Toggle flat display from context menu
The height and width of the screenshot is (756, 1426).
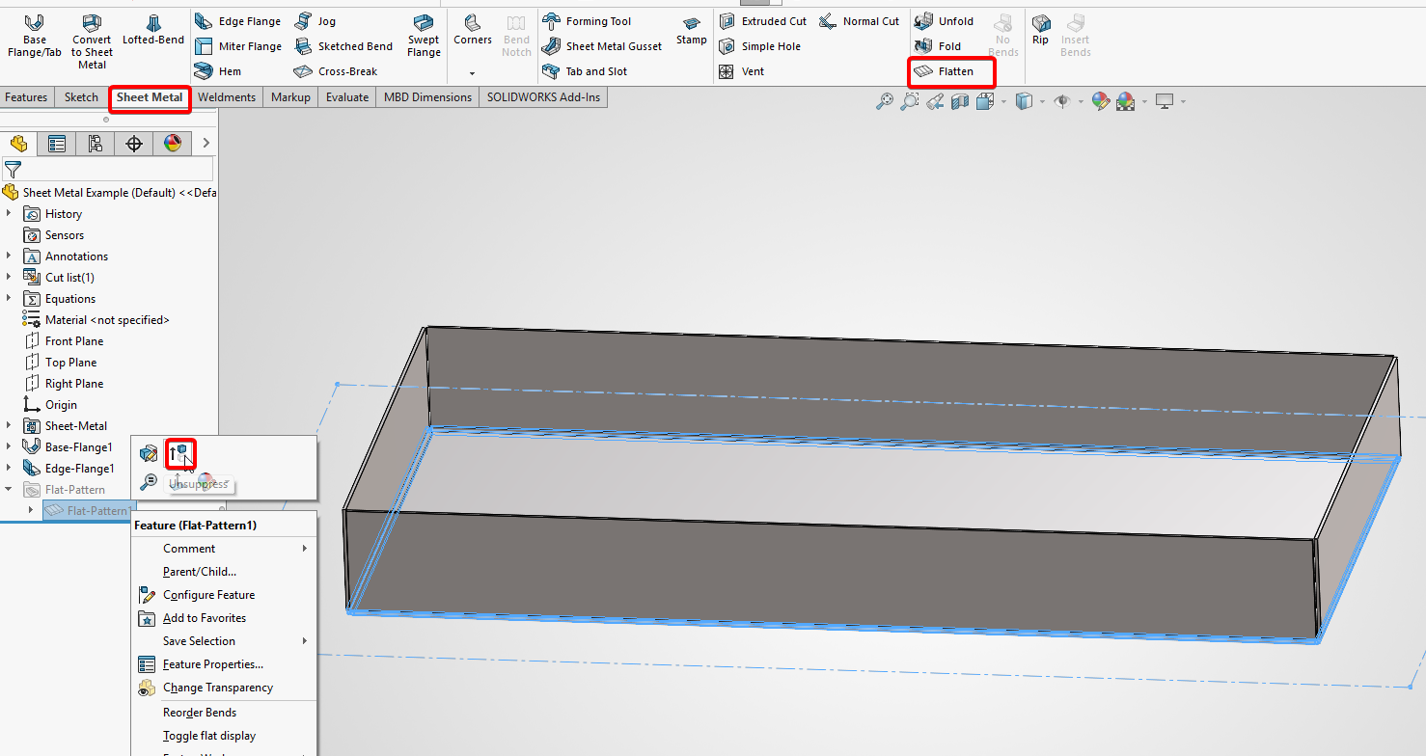209,736
